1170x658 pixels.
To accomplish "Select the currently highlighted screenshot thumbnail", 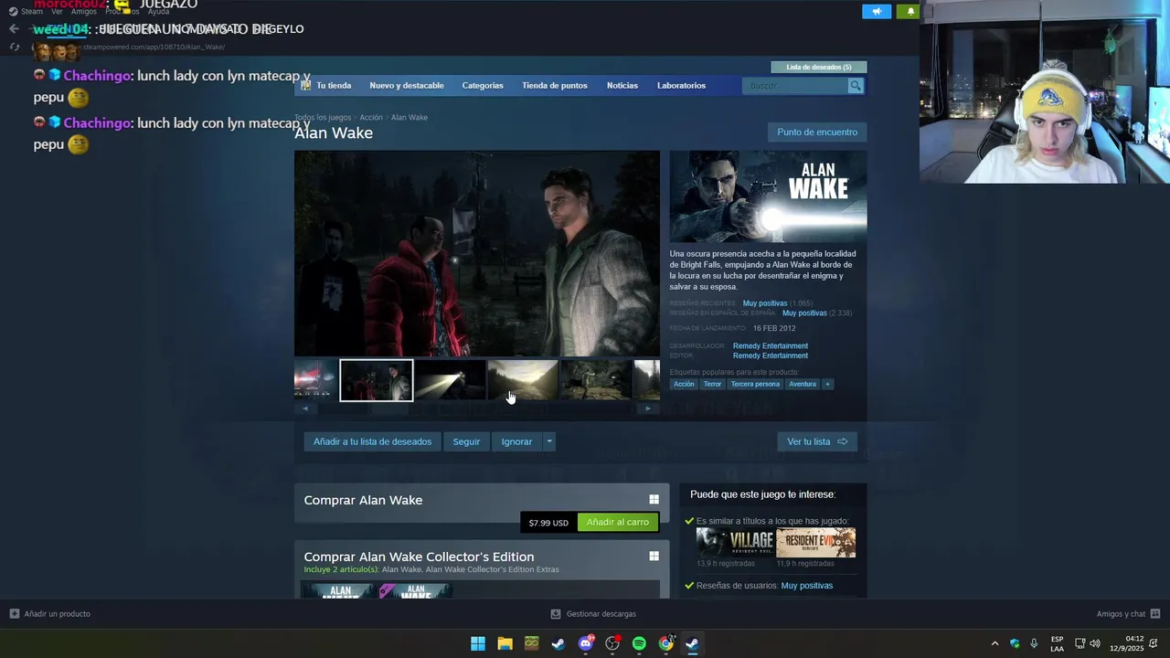I will [x=377, y=380].
